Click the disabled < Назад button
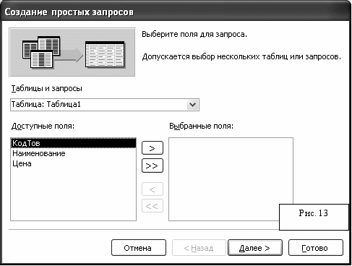This screenshot has width=352, height=266. click(x=199, y=248)
